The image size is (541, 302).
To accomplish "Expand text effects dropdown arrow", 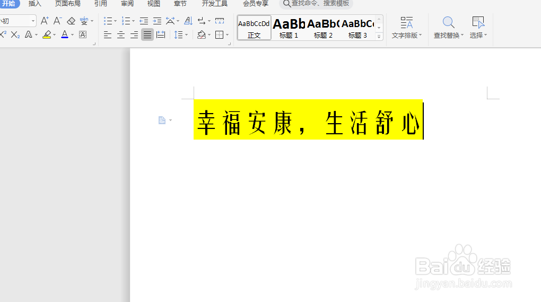I will [36, 35].
